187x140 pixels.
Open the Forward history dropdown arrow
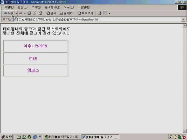tap(25, 13)
